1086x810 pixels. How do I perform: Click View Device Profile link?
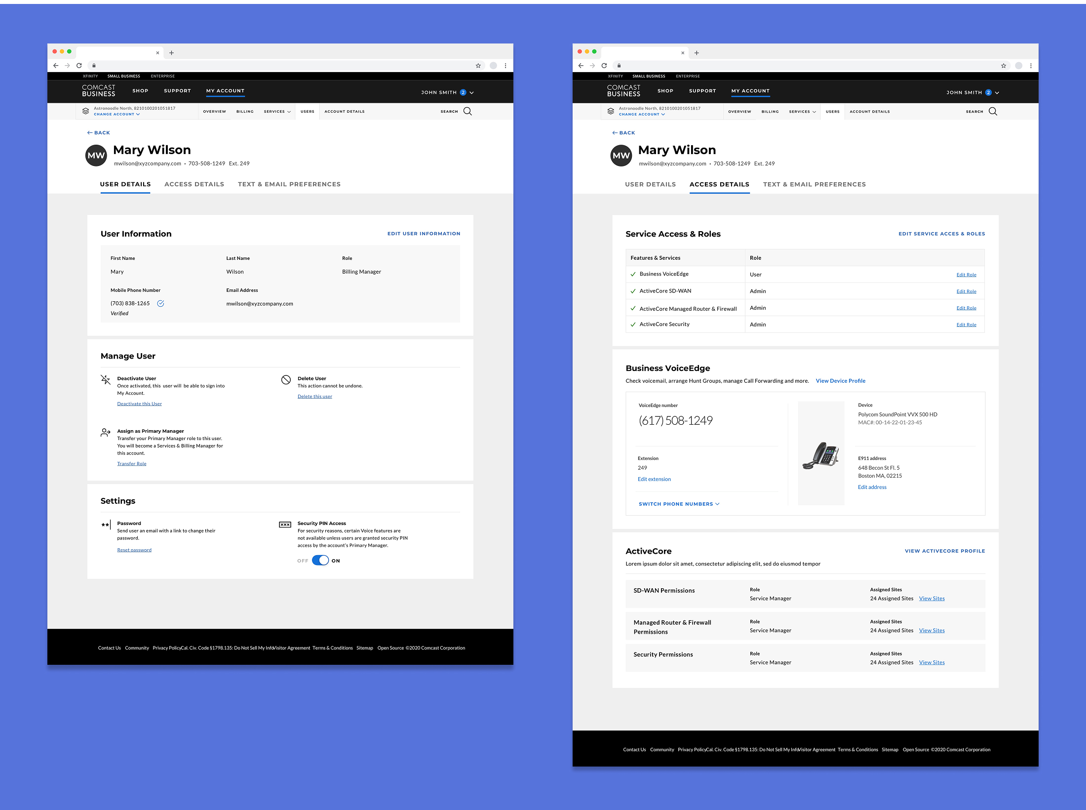[x=840, y=381]
